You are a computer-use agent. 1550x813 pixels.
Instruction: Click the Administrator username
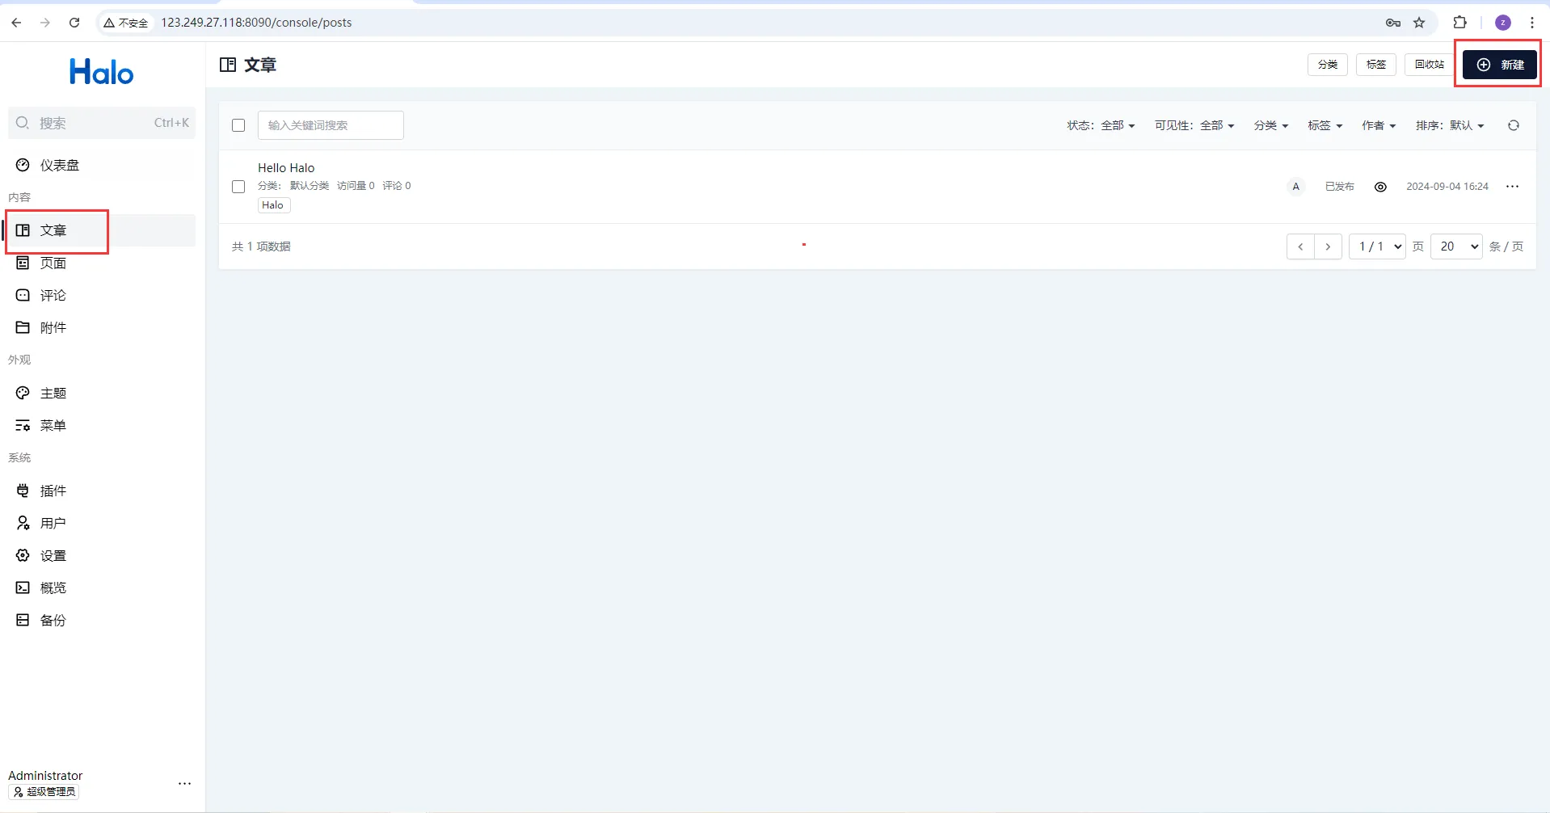[45, 776]
